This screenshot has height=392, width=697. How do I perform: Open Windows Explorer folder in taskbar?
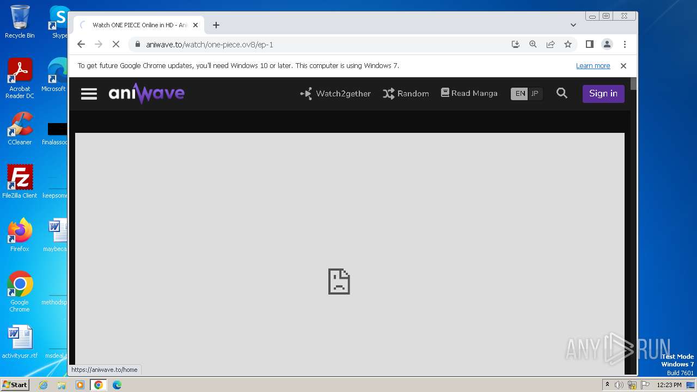point(62,385)
